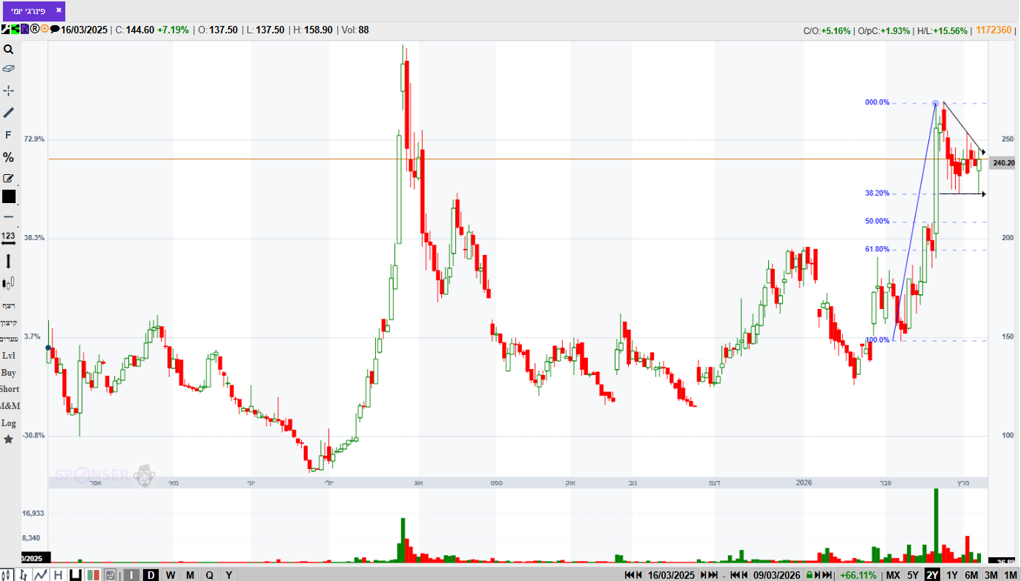Select the diagonal line drawing tool
Screen dimensions: 1021x581
click(x=8, y=113)
